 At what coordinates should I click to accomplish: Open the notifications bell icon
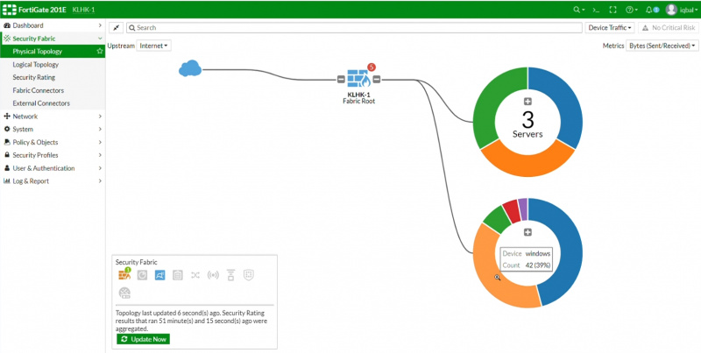(x=649, y=10)
